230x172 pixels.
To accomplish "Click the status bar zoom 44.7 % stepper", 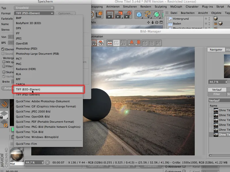I will pos(42,163).
